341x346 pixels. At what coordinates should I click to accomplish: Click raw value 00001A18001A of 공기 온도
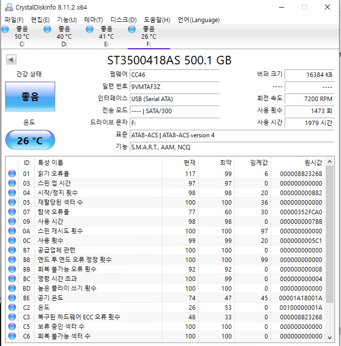[x=301, y=298]
